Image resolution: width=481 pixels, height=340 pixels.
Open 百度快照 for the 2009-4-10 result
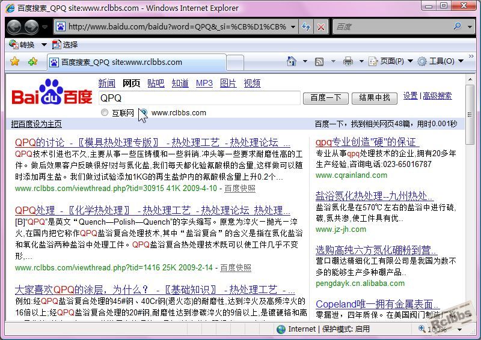240,188
